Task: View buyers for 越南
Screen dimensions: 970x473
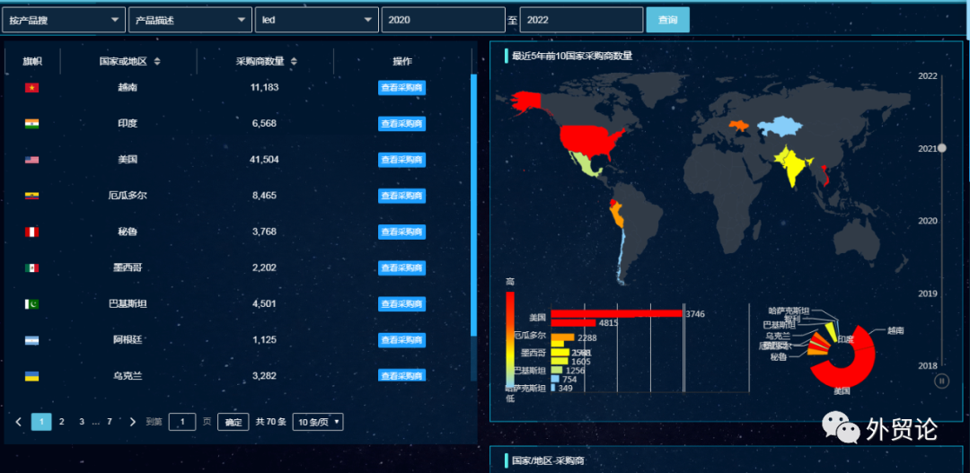Action: 401,88
